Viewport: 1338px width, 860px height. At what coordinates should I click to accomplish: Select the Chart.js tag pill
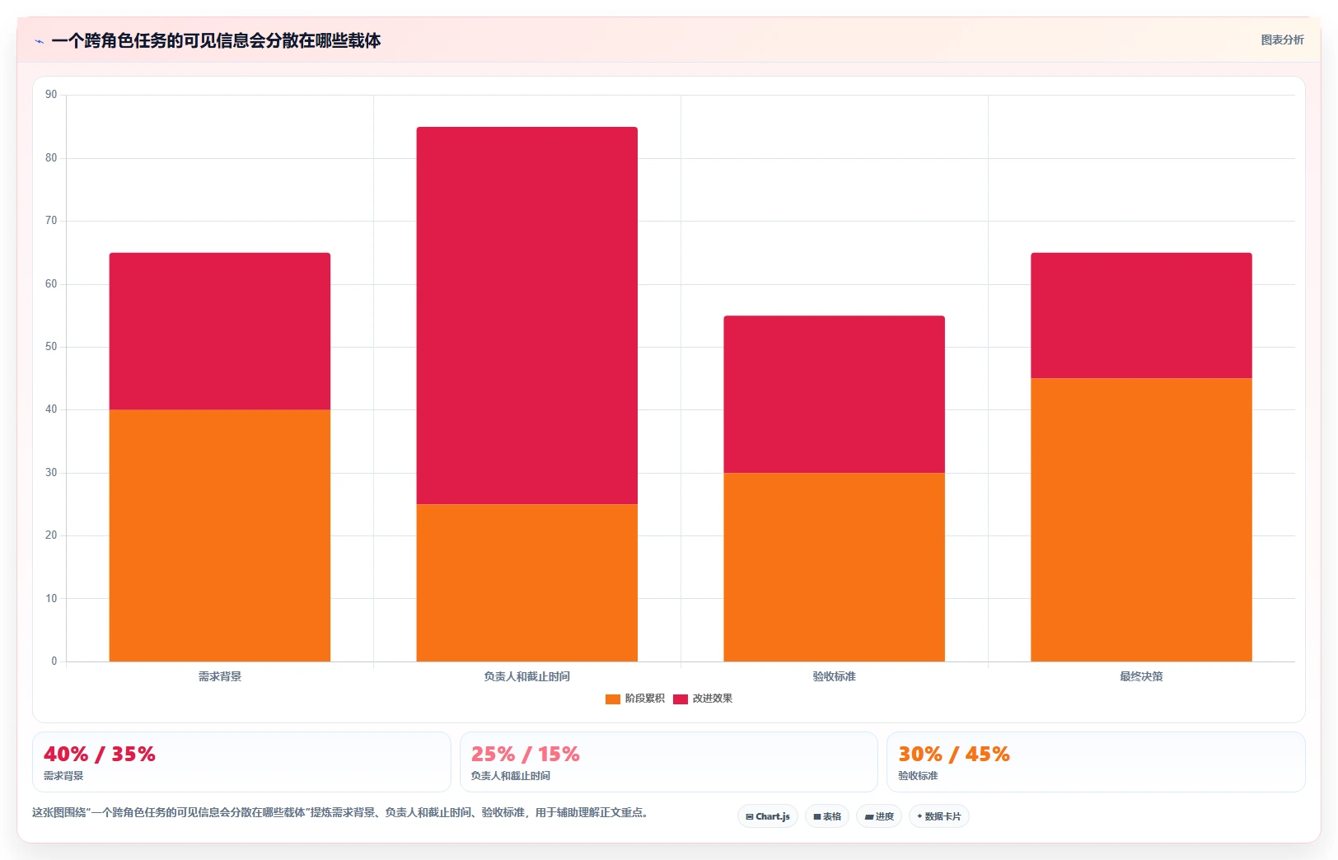[768, 816]
